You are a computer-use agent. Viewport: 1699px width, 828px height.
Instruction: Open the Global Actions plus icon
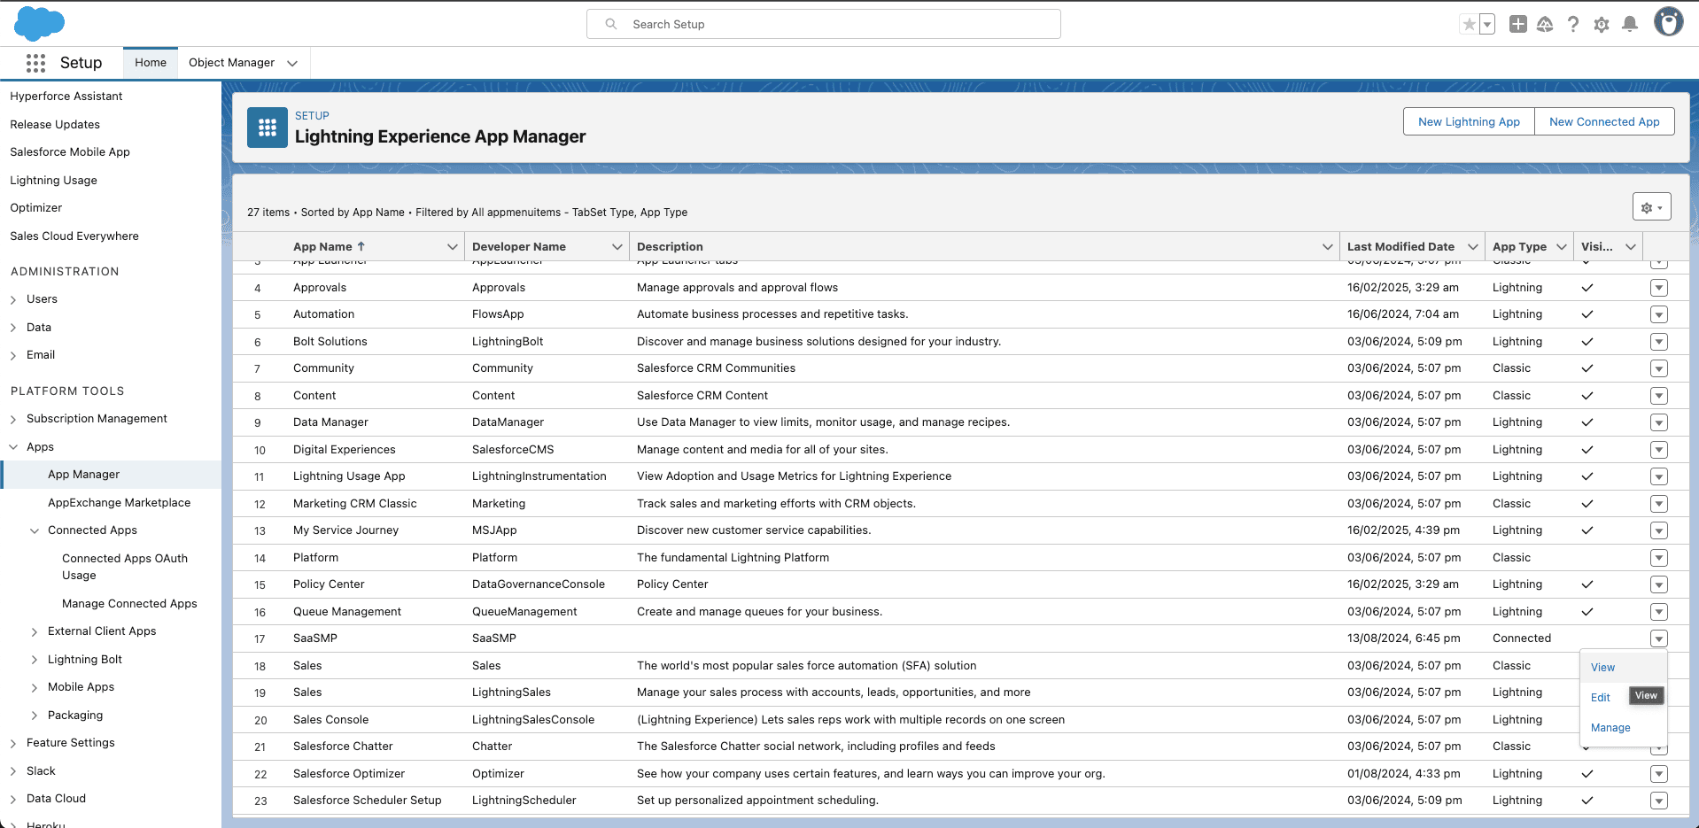(x=1518, y=25)
